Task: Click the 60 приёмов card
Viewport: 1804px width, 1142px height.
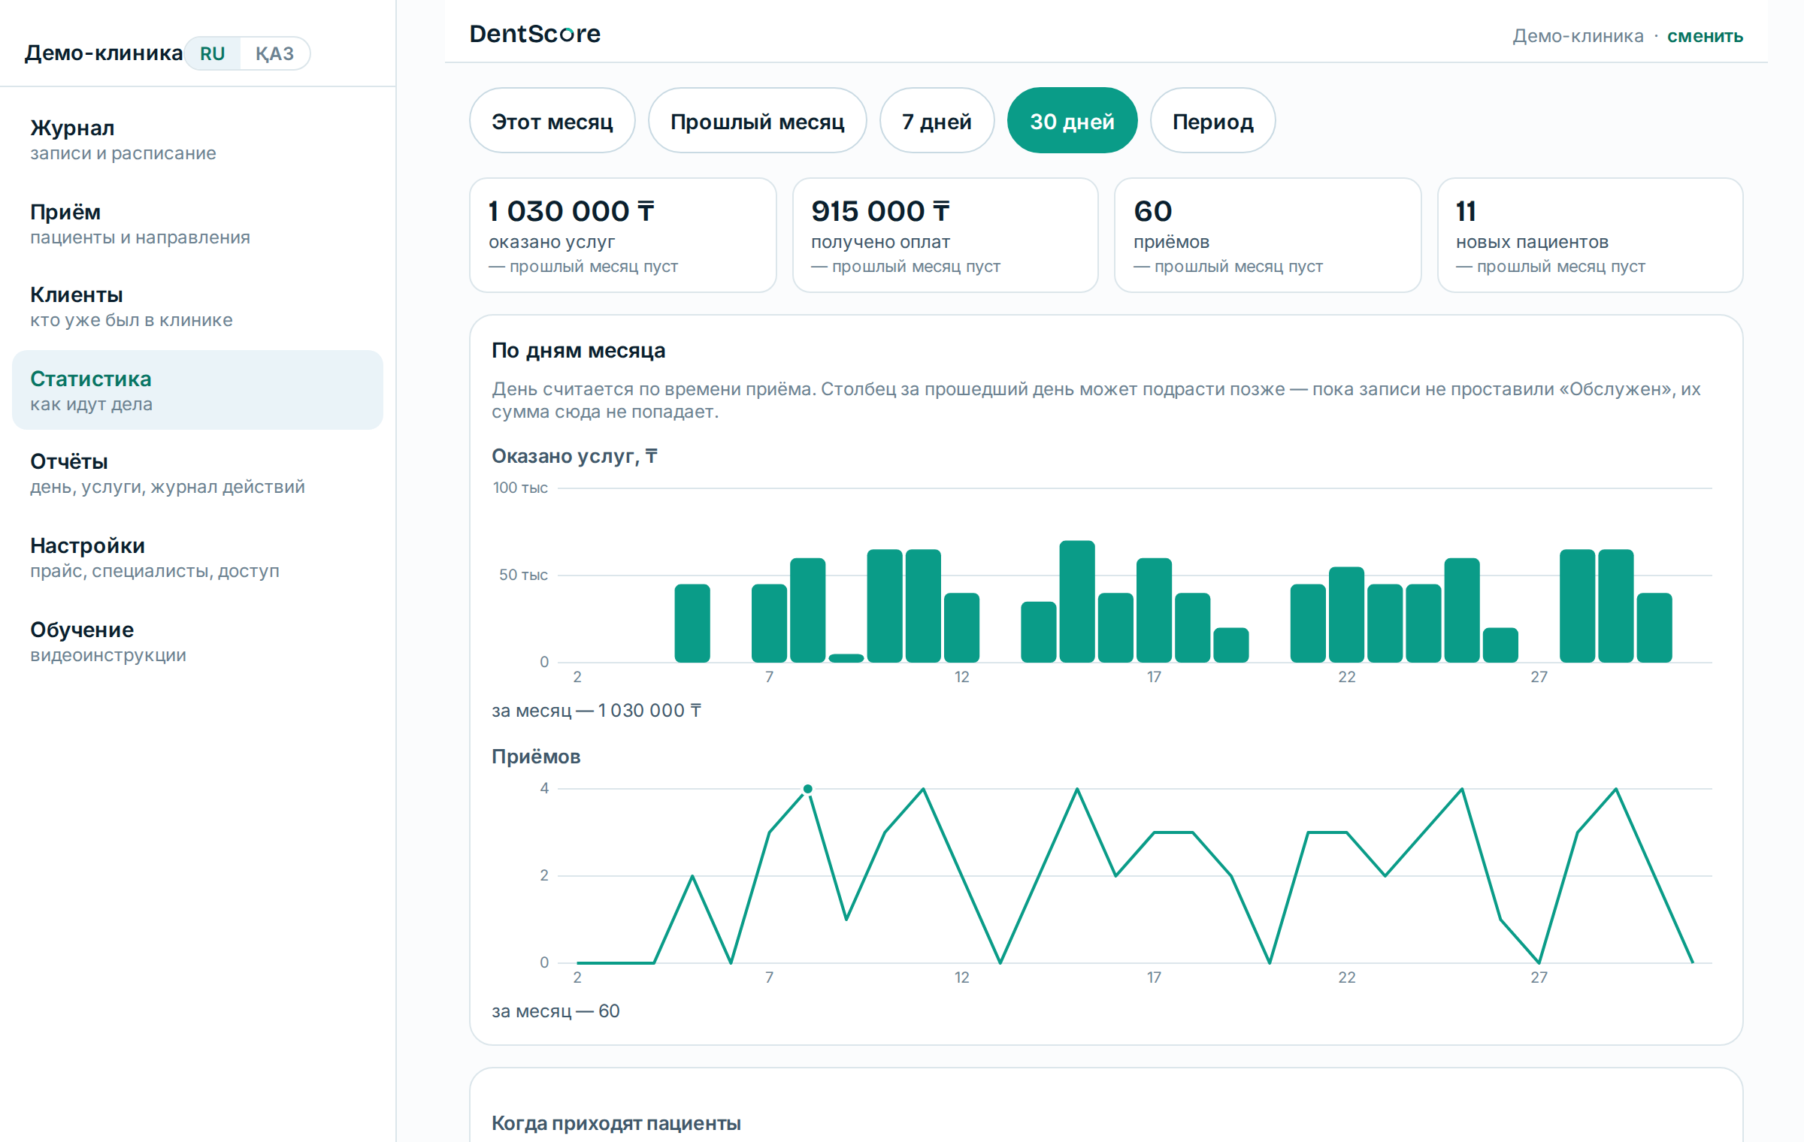Action: point(1268,235)
